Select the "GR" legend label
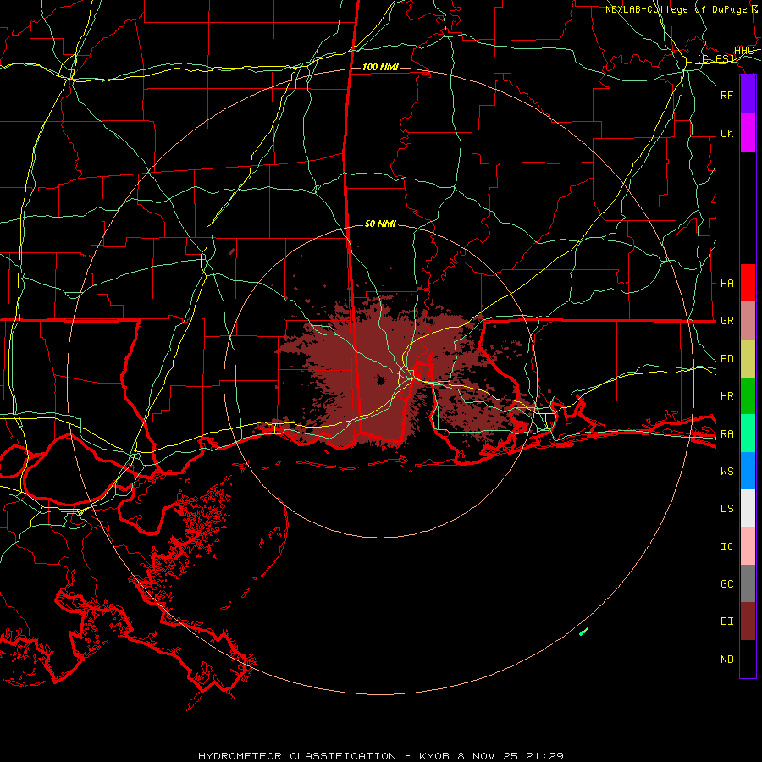This screenshot has height=762, width=762. coord(726,321)
